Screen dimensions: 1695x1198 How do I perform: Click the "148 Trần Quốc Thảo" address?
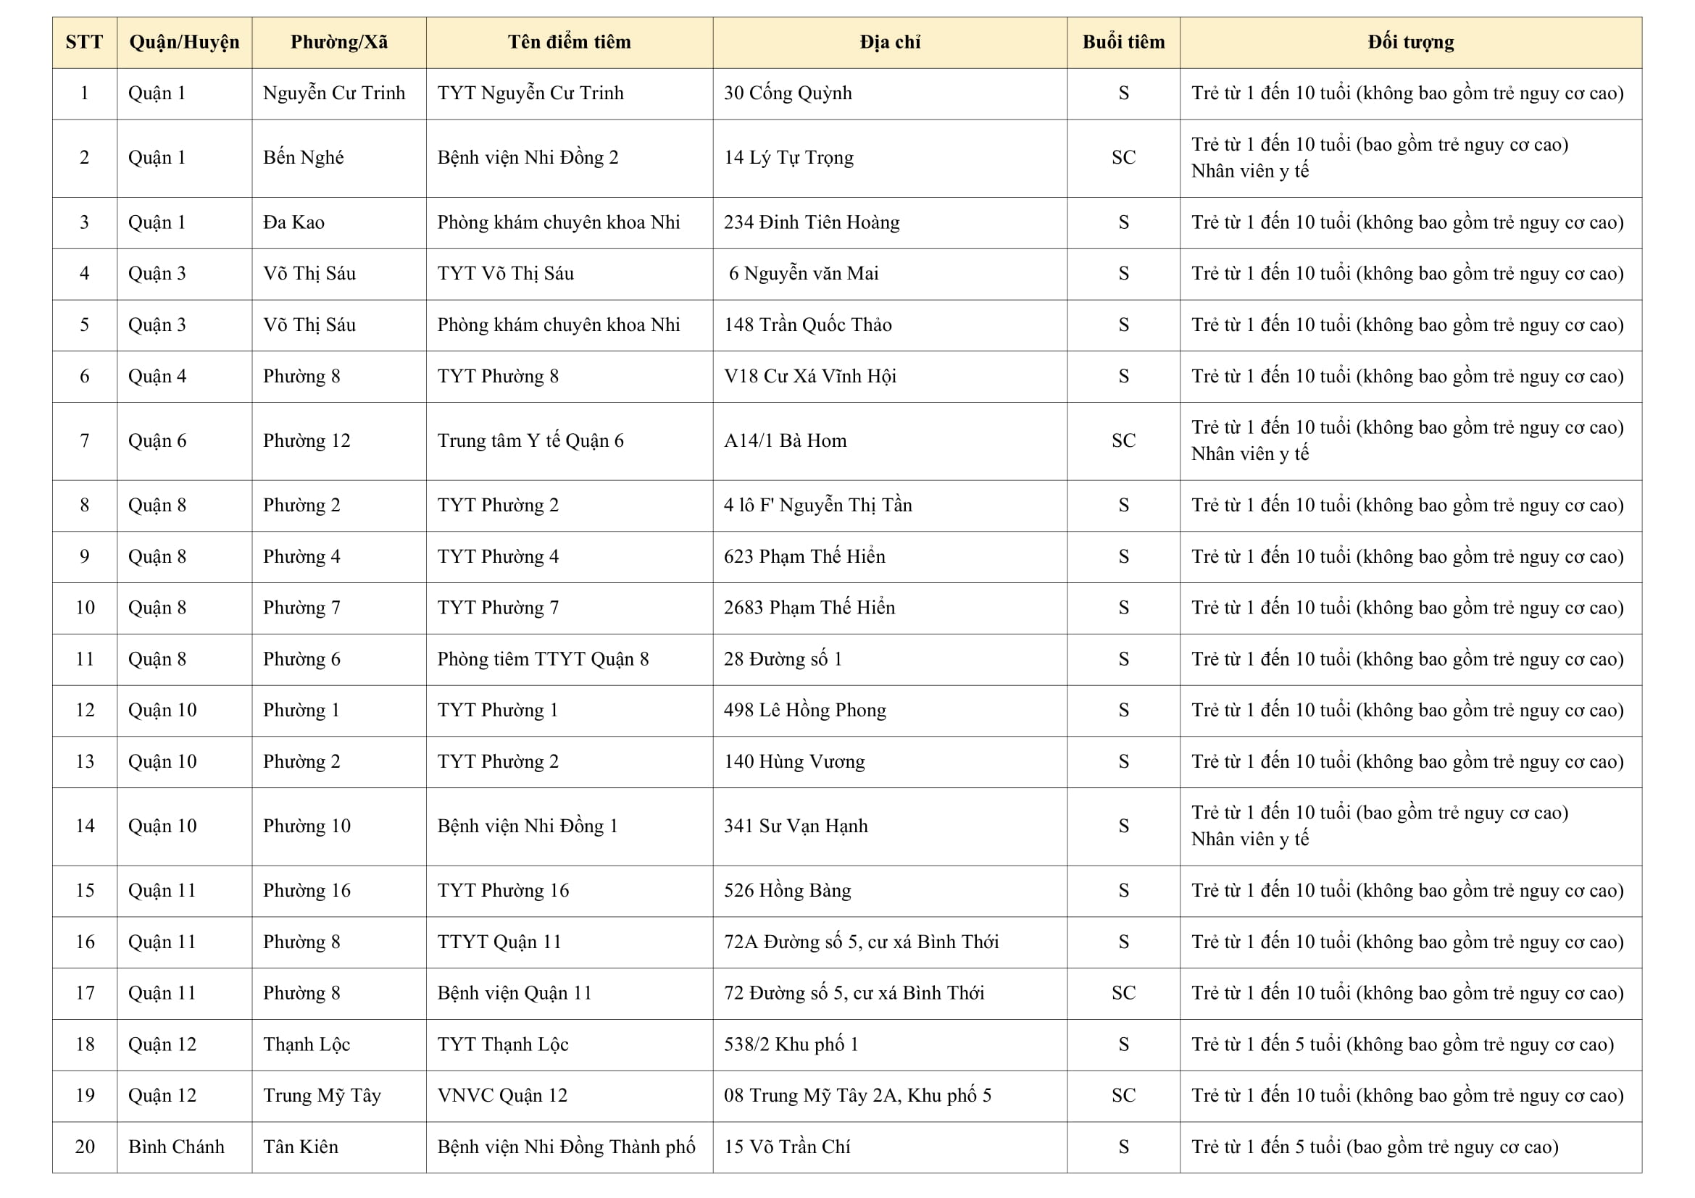click(x=807, y=325)
